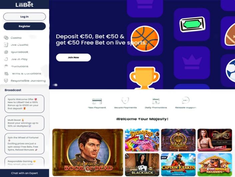235x177 pixels.
Task: Click the Join Now button
Action: [x=73, y=57]
